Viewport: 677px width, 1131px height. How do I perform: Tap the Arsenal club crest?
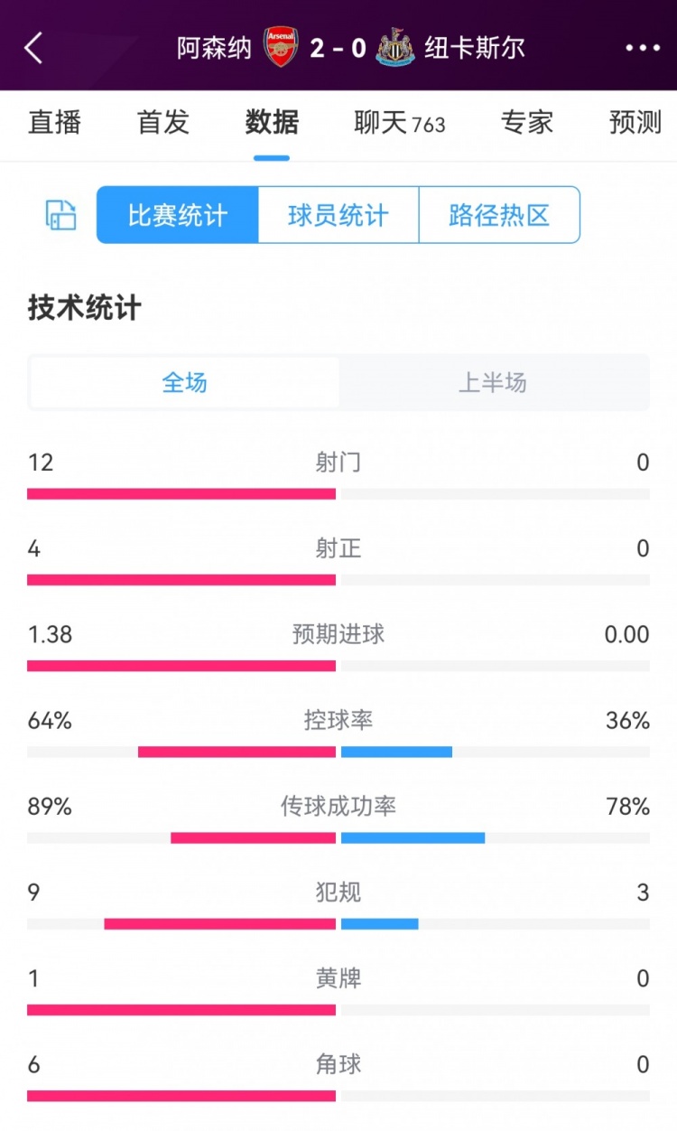point(280,47)
